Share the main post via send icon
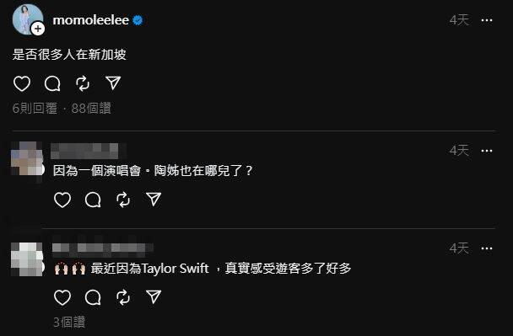This screenshot has width=513, height=336. (113, 83)
